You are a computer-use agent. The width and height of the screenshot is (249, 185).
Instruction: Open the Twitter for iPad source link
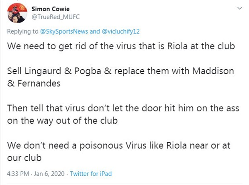[x=90, y=174]
